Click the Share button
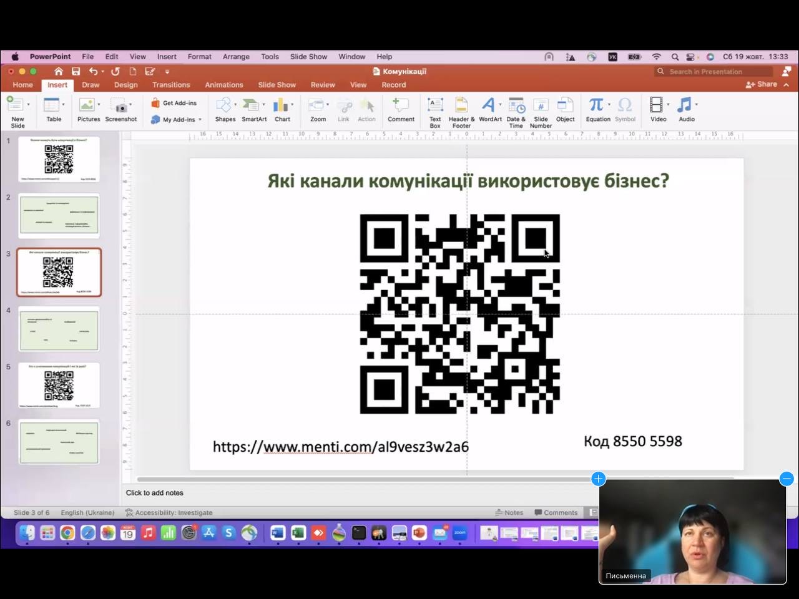 point(762,84)
